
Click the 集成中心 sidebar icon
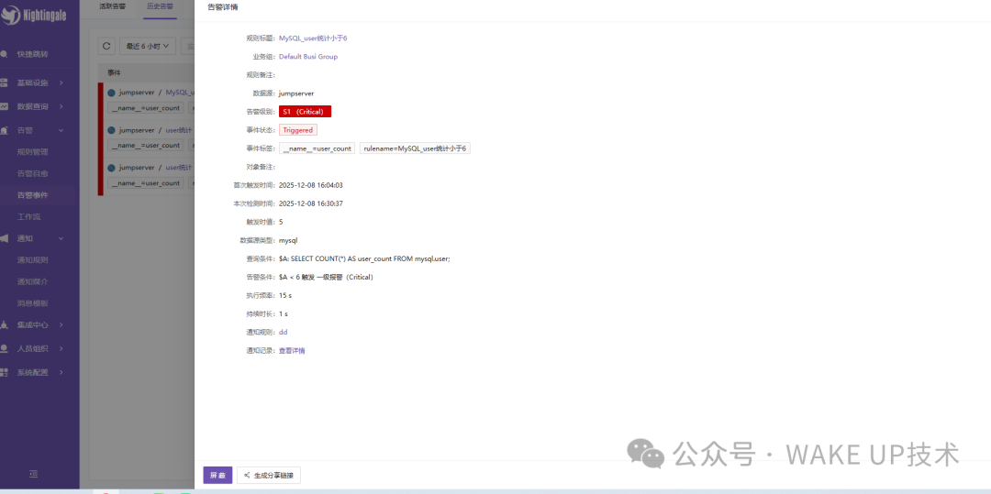tap(4, 325)
